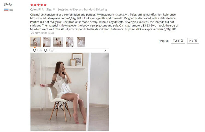Click the first red rating star

(x=32, y=5)
